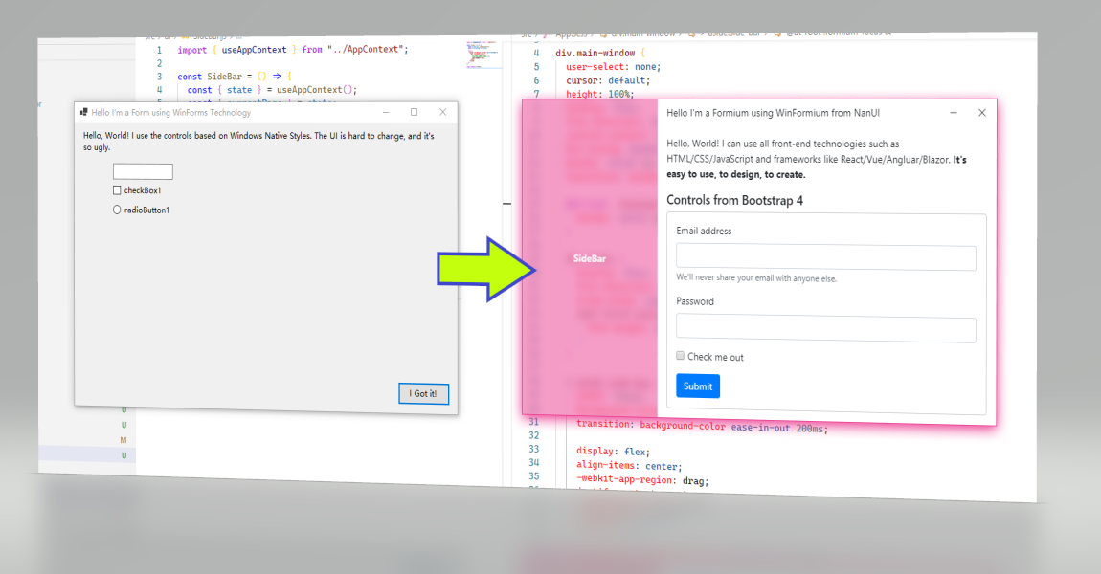
Task: Click the I Got it! button
Action: point(423,393)
